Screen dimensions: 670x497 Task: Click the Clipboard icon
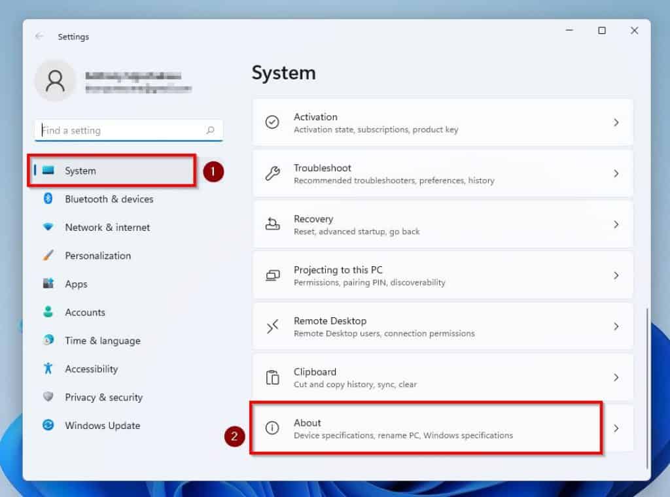(272, 377)
